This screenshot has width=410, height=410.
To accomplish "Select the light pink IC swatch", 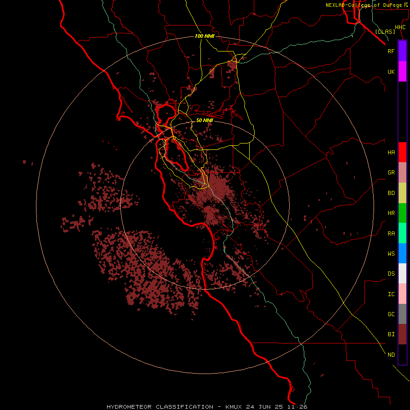I will [402, 294].
